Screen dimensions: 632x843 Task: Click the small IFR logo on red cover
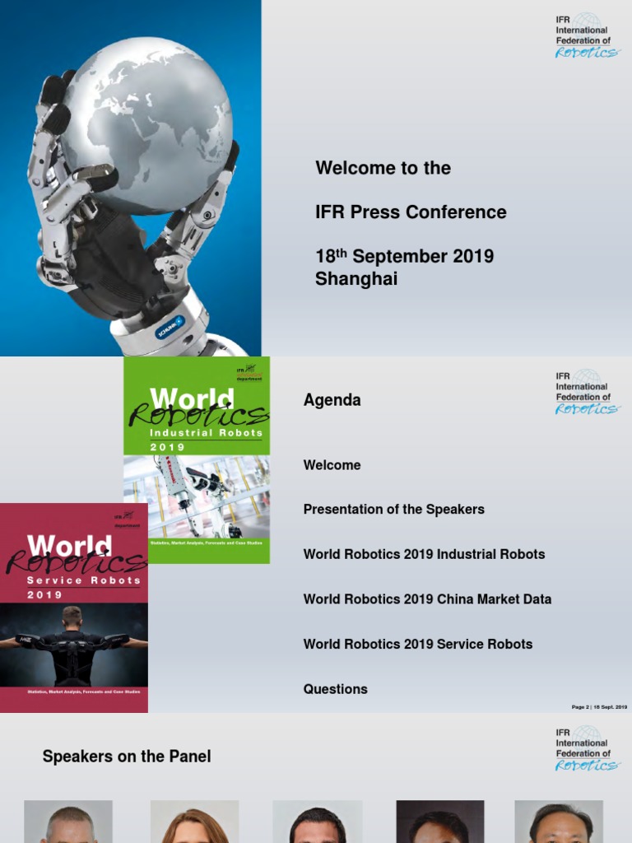click(x=128, y=519)
